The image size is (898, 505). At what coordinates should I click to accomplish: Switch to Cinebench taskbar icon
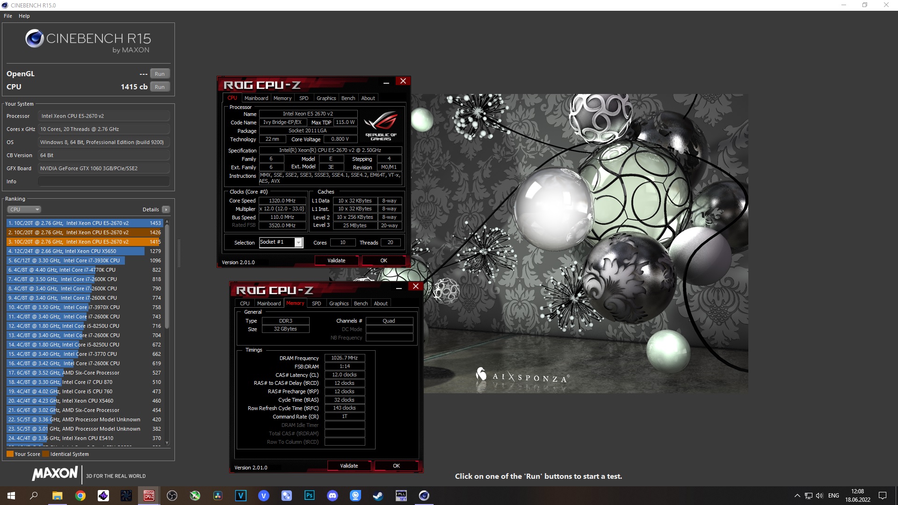[x=424, y=496]
